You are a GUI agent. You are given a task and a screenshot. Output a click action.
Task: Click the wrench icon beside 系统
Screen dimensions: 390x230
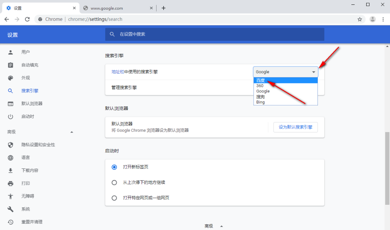[10, 209]
